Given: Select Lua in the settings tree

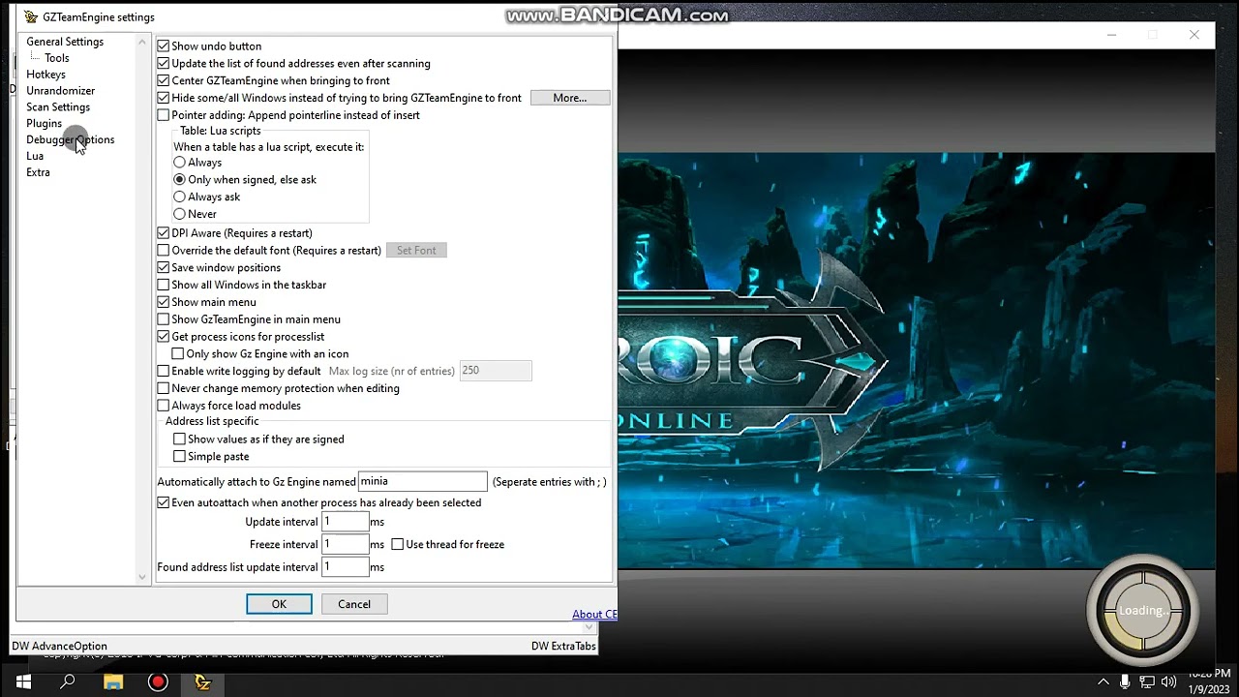Looking at the screenshot, I should (x=35, y=156).
